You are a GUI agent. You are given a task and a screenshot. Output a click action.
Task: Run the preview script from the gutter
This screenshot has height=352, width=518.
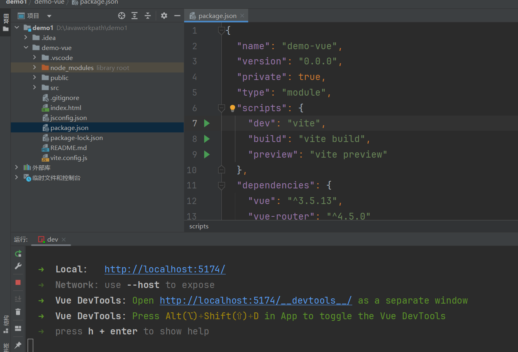tap(207, 154)
